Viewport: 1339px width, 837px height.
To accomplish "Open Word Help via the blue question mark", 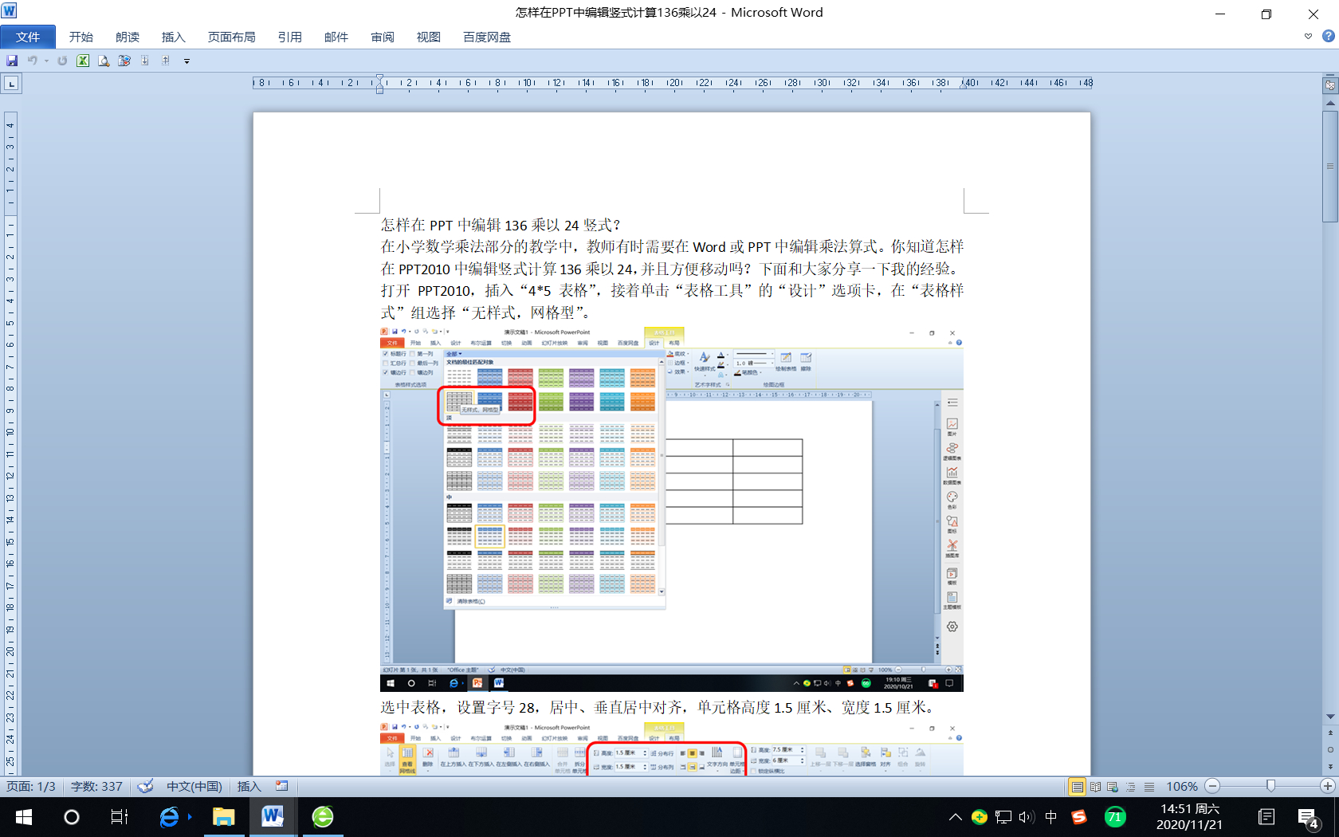I will [1328, 37].
